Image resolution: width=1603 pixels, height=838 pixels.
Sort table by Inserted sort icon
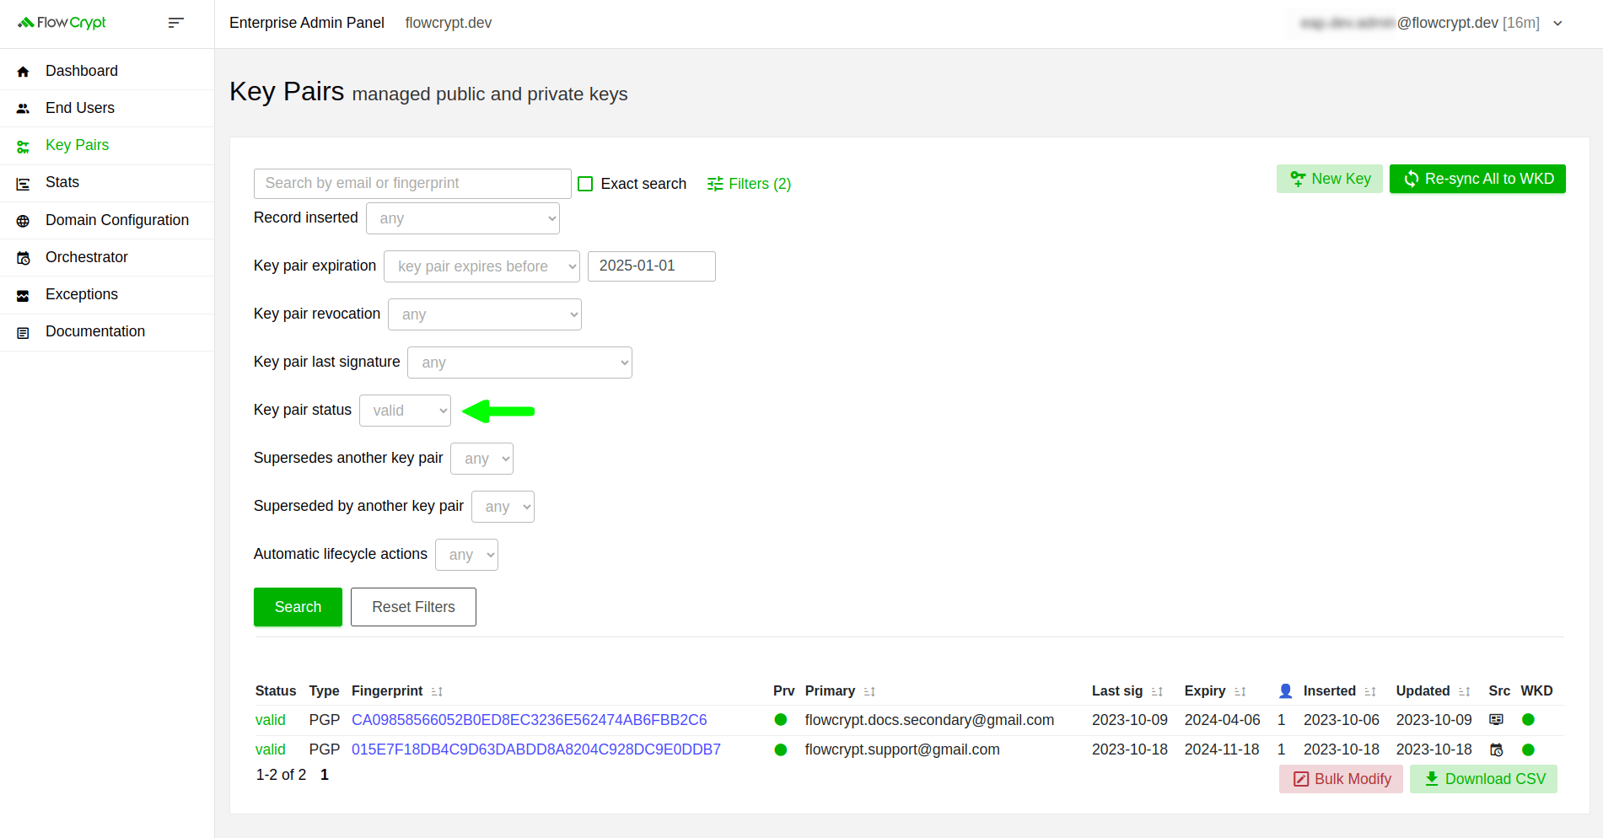coord(1370,691)
